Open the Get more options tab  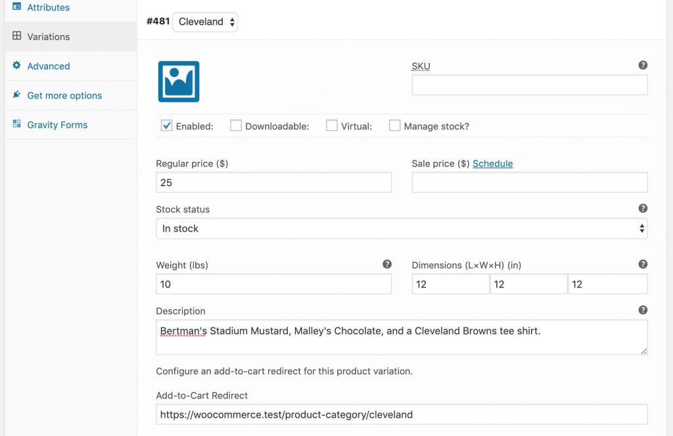[71, 95]
